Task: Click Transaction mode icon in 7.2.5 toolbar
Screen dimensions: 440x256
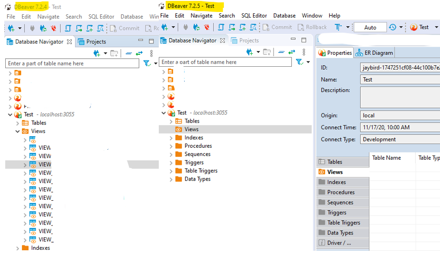Action: tap(338, 27)
